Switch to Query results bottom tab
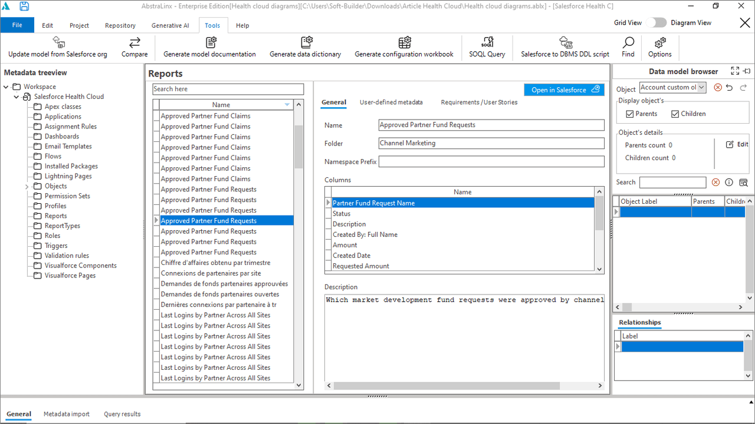The height and width of the screenshot is (424, 755). (x=122, y=414)
